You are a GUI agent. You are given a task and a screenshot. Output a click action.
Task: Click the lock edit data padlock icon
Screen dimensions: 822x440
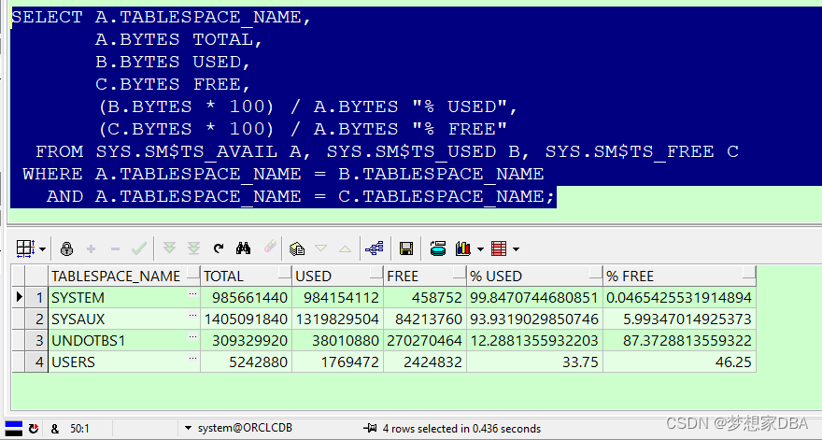click(66, 248)
